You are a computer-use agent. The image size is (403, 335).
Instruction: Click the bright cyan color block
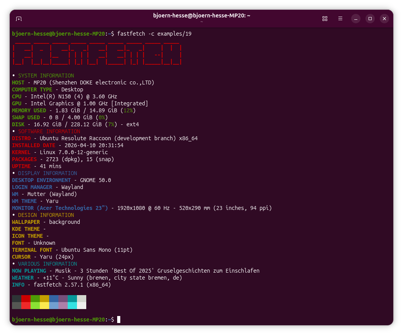point(72,306)
